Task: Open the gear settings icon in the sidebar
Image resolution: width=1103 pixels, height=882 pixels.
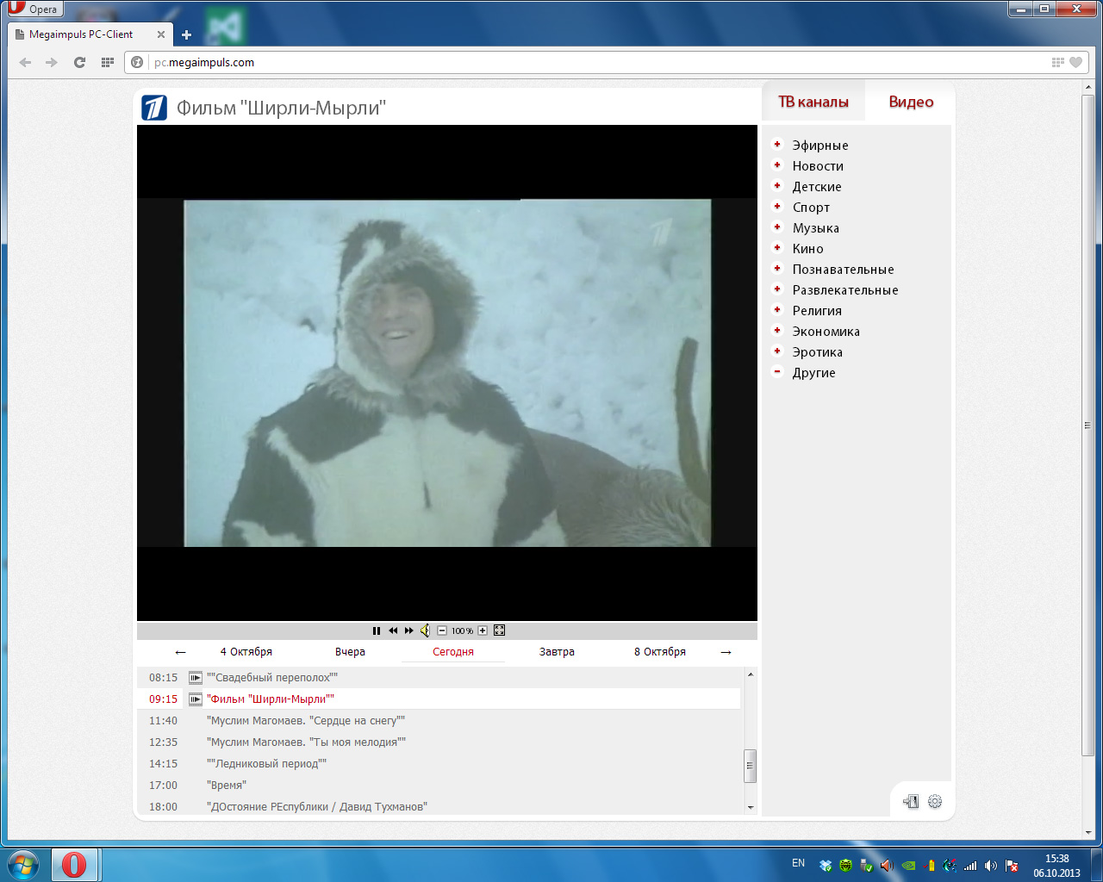Action: (x=935, y=802)
